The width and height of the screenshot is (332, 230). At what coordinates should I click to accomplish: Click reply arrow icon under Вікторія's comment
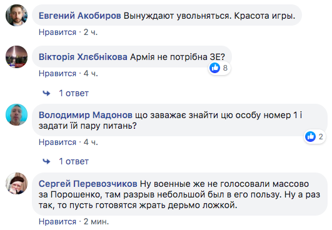click(x=46, y=93)
